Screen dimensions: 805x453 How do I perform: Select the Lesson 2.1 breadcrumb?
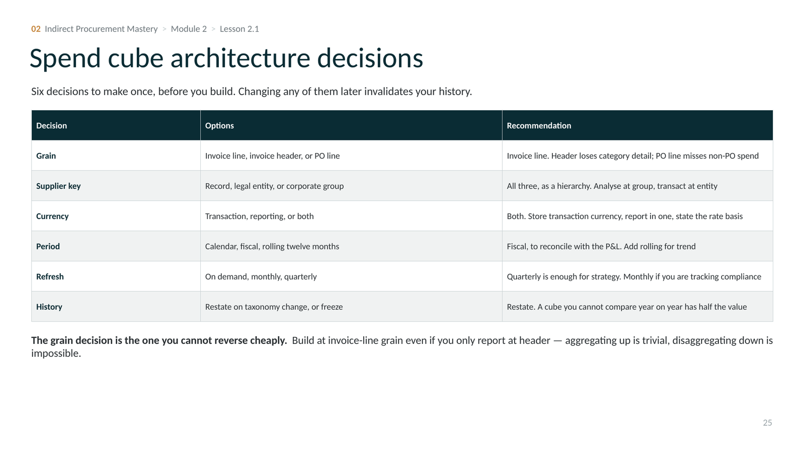(239, 29)
